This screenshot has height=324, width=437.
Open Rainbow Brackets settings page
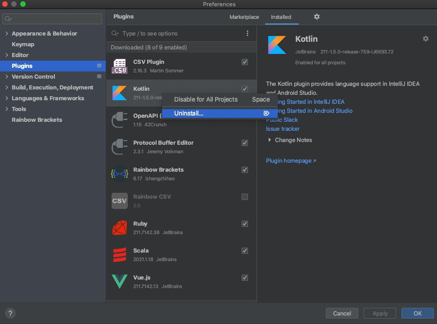click(37, 120)
